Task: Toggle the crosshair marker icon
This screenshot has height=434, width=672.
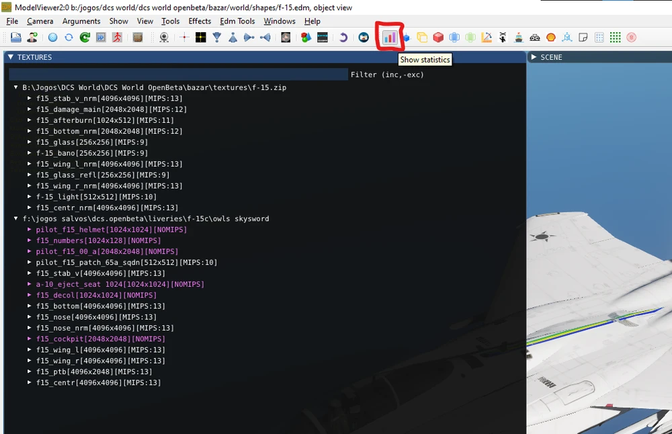Action: pyautogui.click(x=185, y=37)
